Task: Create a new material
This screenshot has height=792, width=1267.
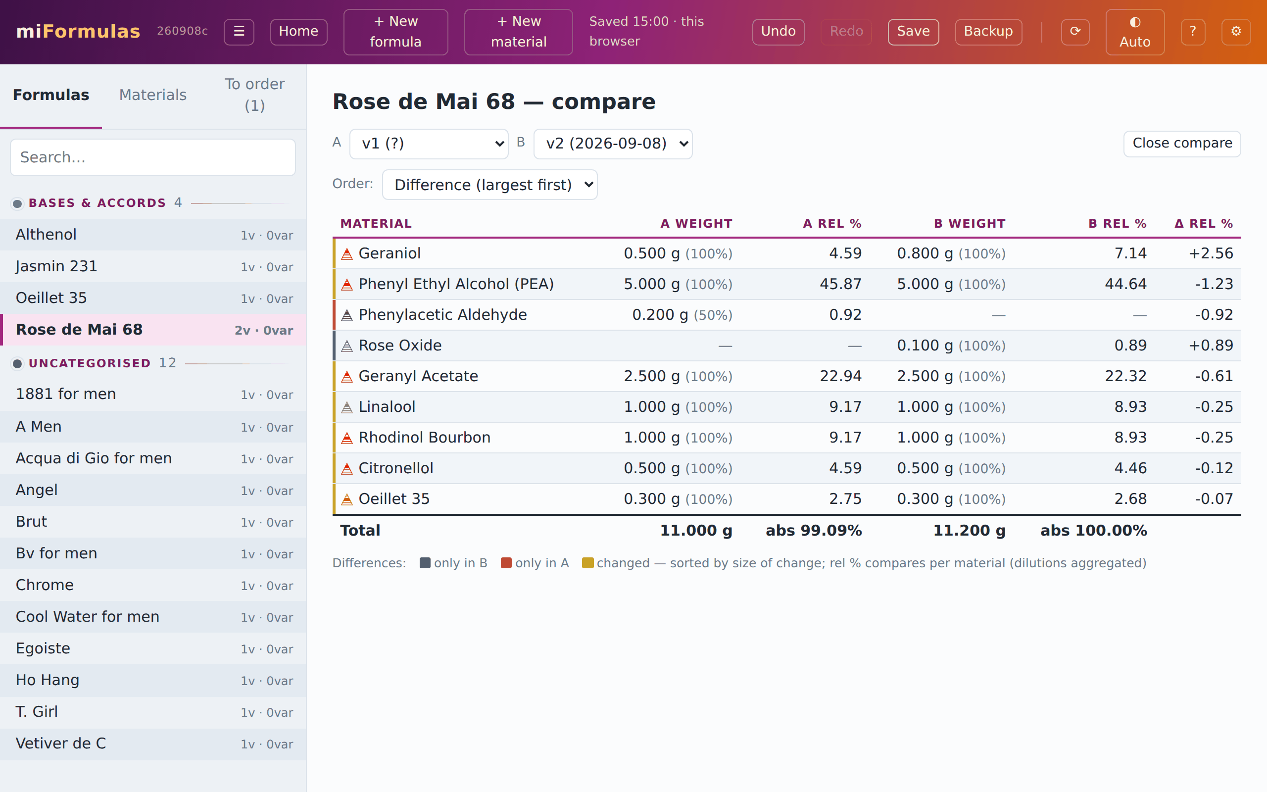Action: pyautogui.click(x=518, y=31)
